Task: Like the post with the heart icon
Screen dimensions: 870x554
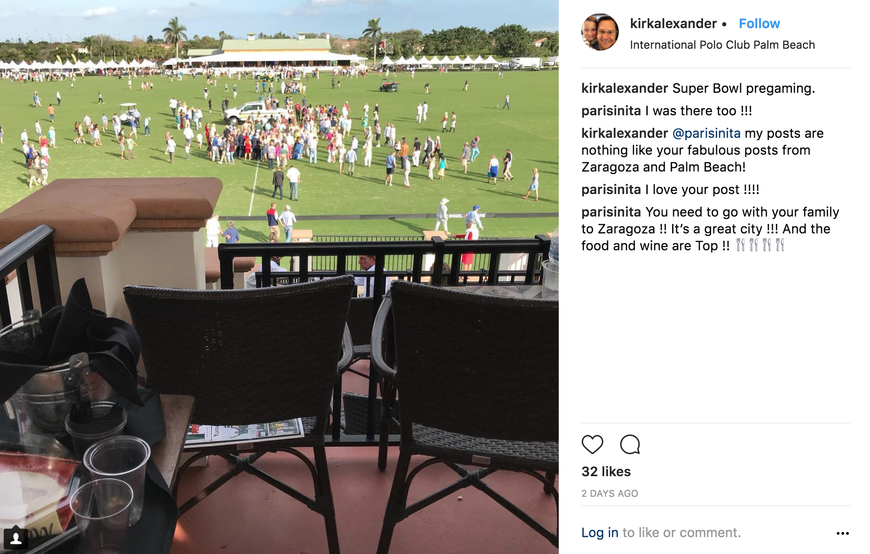Action: coord(592,444)
